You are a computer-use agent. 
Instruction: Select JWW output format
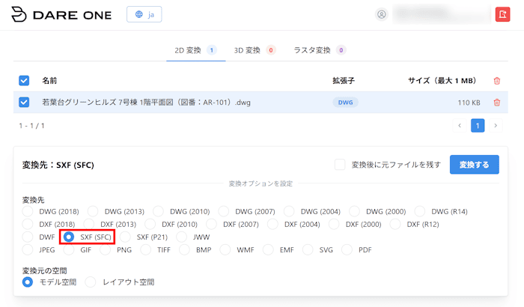pyautogui.click(x=181, y=237)
